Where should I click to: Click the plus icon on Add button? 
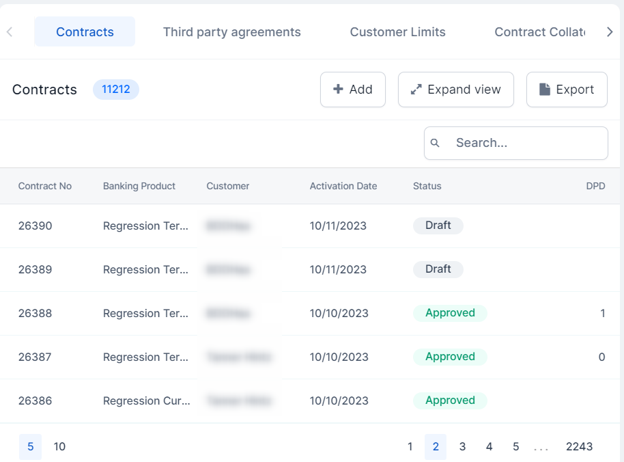point(338,90)
